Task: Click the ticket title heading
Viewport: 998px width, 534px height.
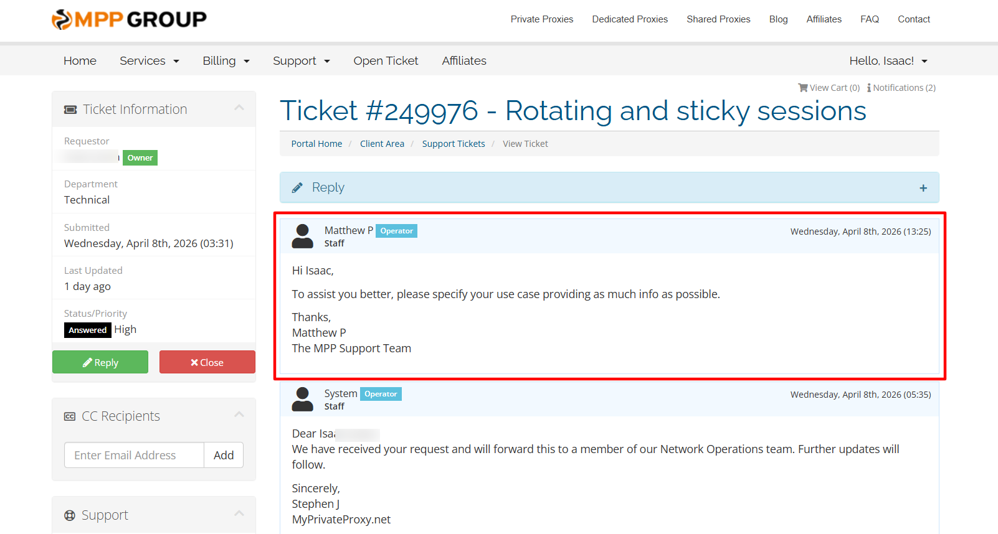Action: pos(573,111)
